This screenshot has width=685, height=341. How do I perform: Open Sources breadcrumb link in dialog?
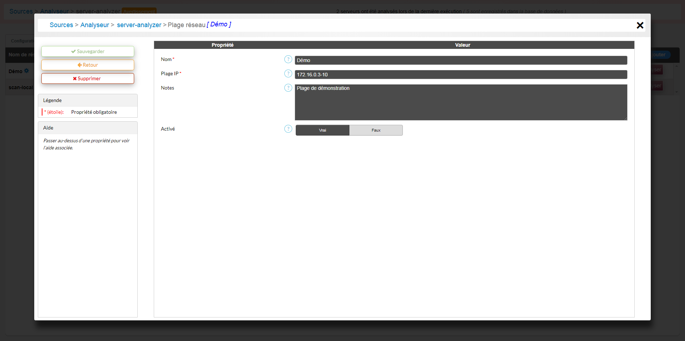[x=61, y=25]
